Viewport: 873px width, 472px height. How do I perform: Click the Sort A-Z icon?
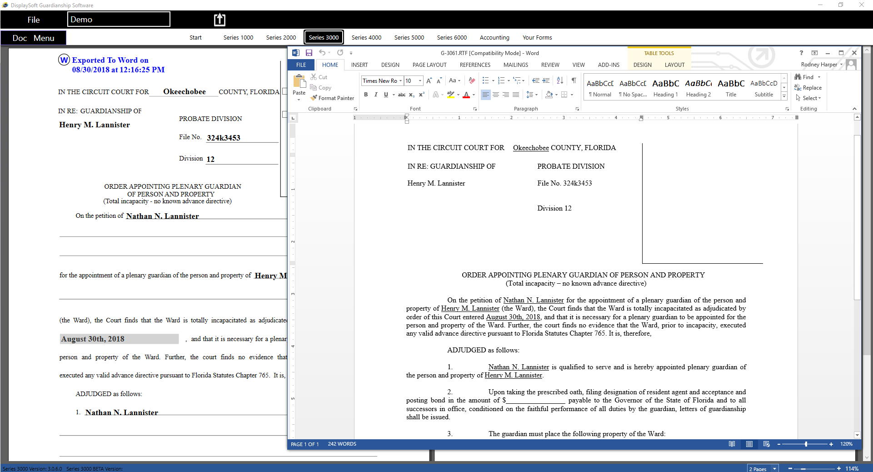560,80
